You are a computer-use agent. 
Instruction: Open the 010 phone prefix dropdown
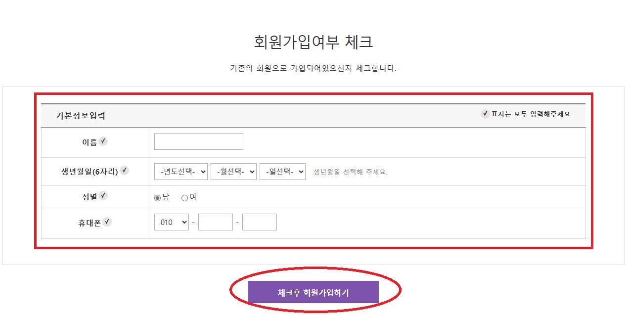click(172, 222)
